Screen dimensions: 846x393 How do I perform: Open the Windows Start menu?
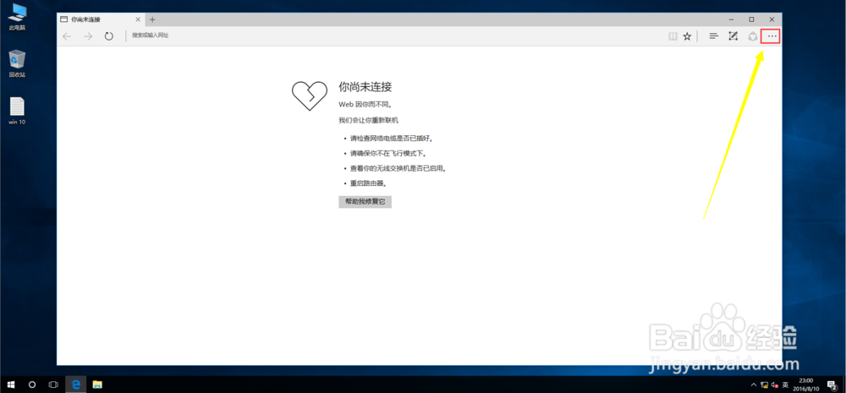coord(11,385)
